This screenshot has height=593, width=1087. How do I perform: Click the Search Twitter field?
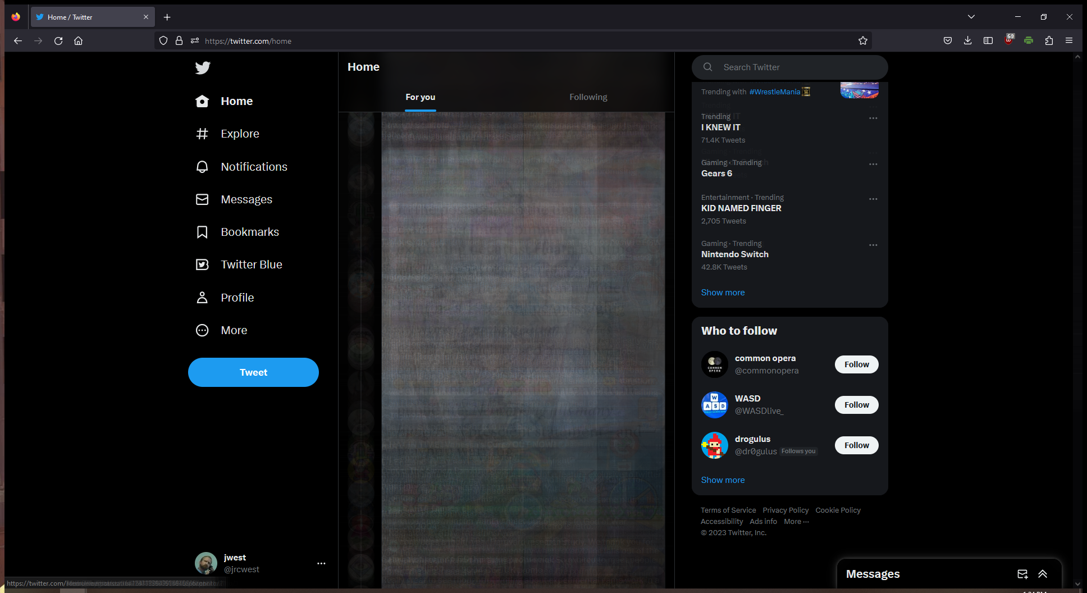click(x=797, y=67)
